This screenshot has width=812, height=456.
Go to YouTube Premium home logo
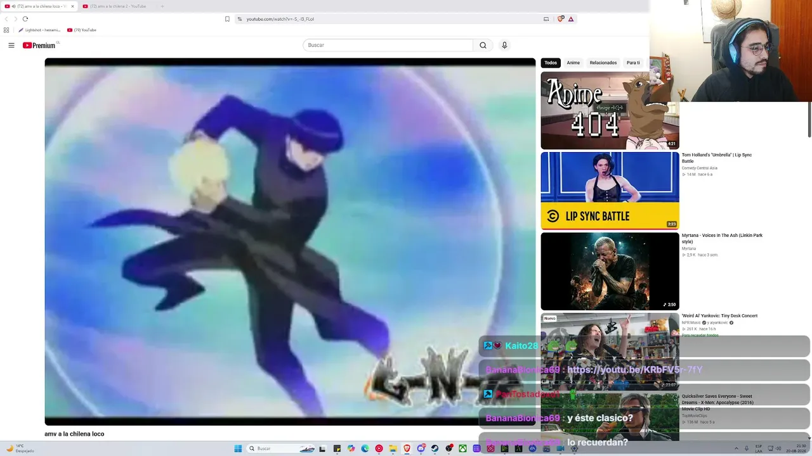pyautogui.click(x=39, y=45)
